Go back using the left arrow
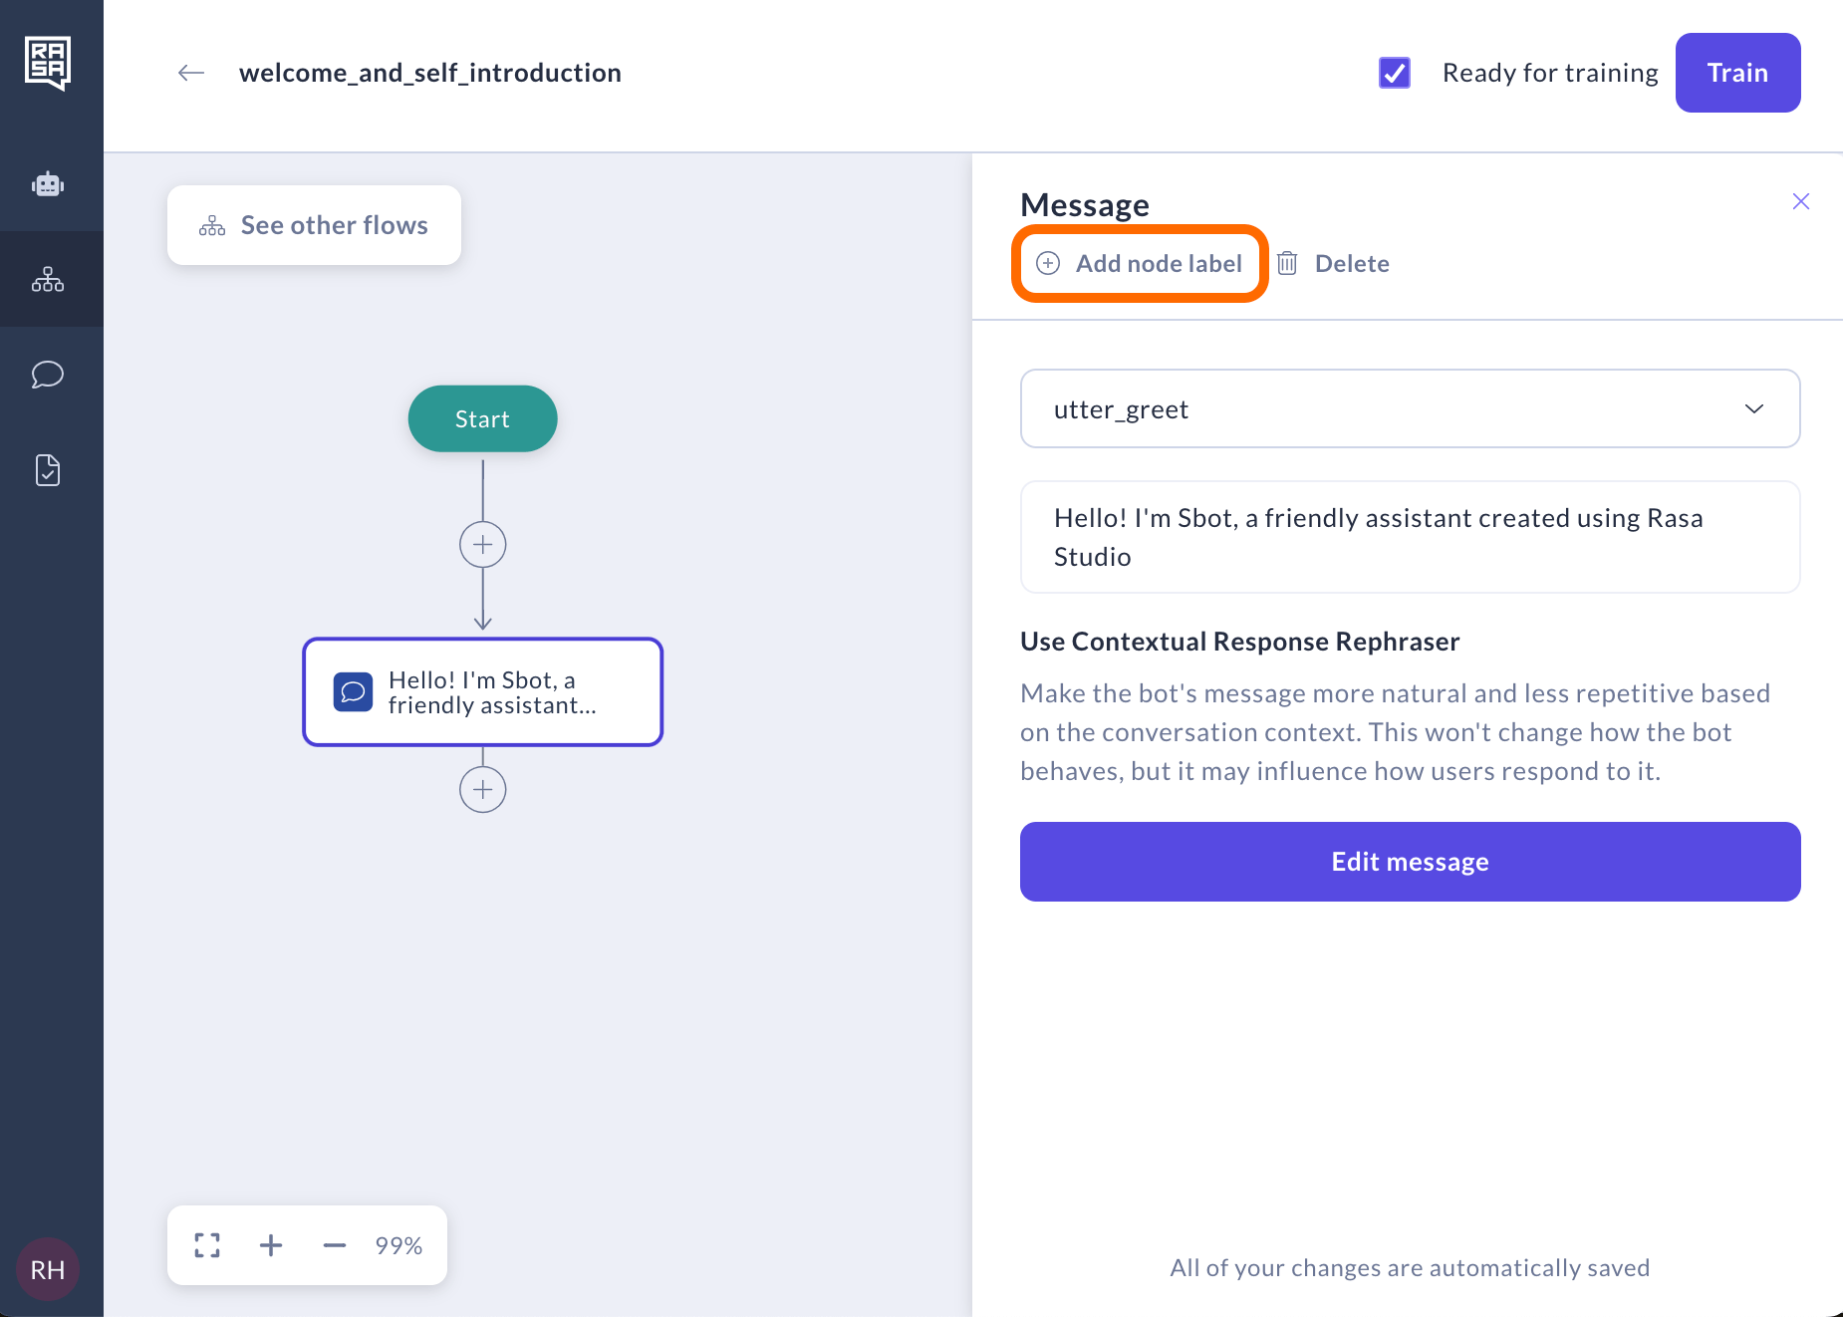This screenshot has height=1317, width=1843. (x=191, y=73)
